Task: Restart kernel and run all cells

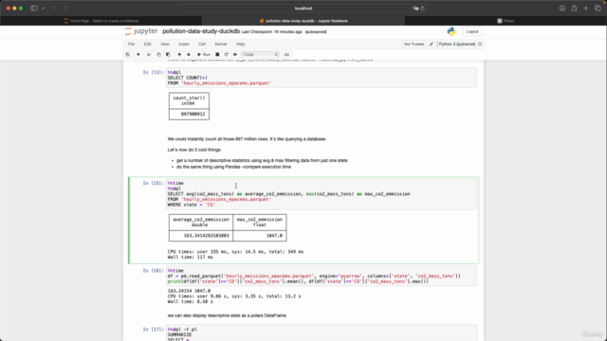Action: (x=235, y=55)
